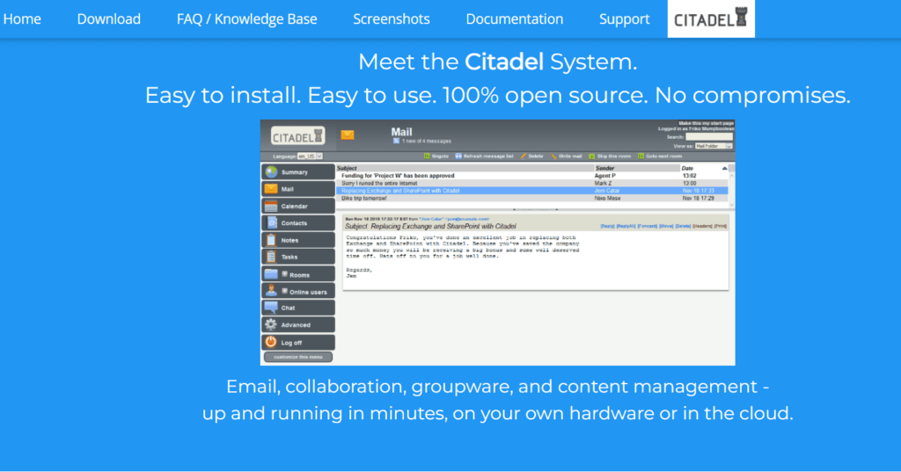Go to Home in the top navigation

[22, 19]
